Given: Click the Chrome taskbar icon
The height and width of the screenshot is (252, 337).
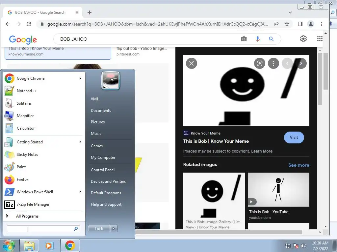Looking at the screenshot, I should pos(70,245).
